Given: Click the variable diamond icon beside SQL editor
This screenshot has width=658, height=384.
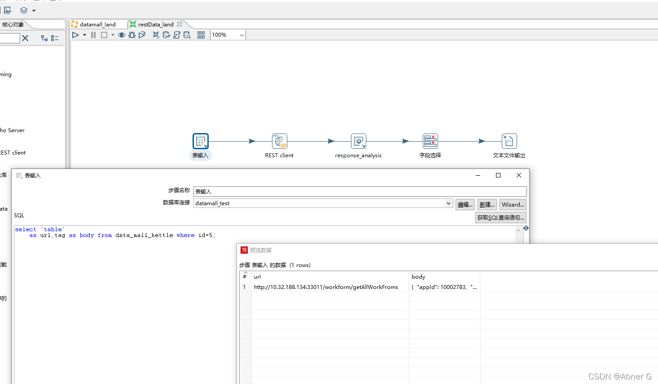Looking at the screenshot, I should [526, 229].
